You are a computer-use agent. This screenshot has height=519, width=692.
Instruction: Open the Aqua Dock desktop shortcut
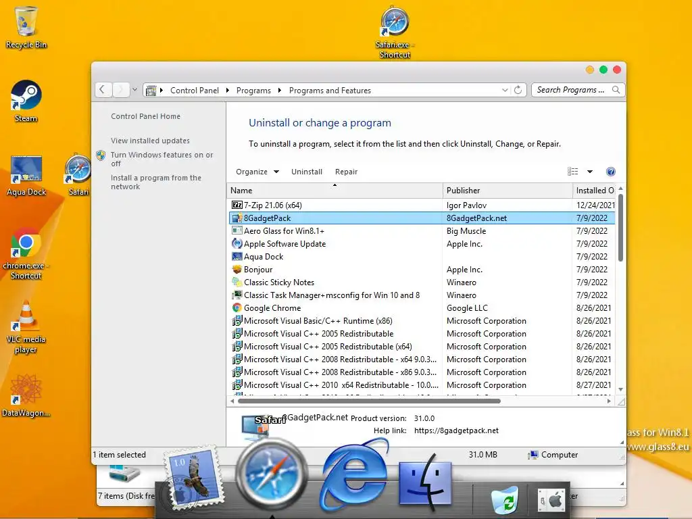pos(26,175)
